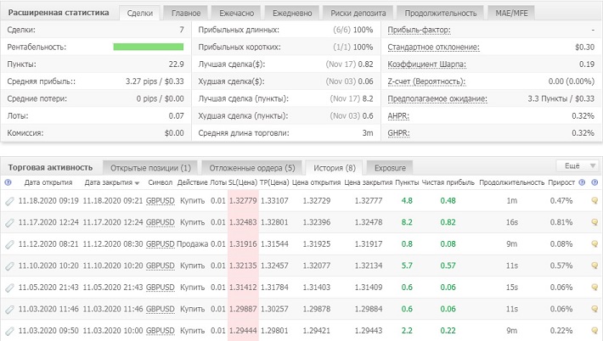Select the duration 16s cell
This screenshot has width=603, height=341.
(511, 222)
